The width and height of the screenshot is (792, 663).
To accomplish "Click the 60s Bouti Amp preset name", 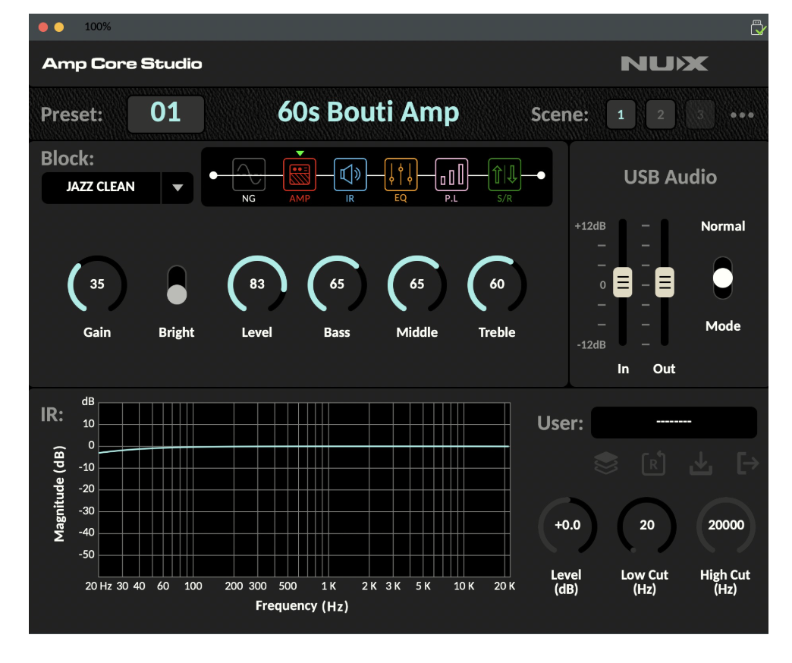I will click(x=368, y=112).
